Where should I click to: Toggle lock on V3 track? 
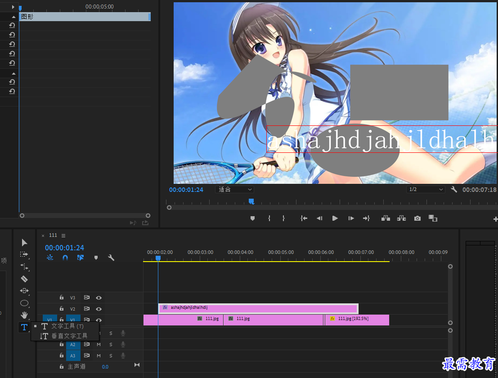pyautogui.click(x=62, y=298)
